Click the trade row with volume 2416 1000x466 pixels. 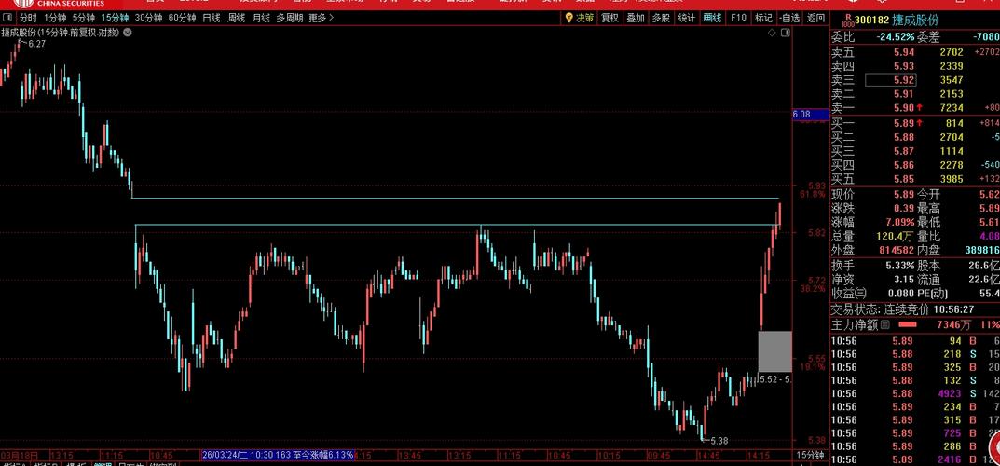coord(915,460)
